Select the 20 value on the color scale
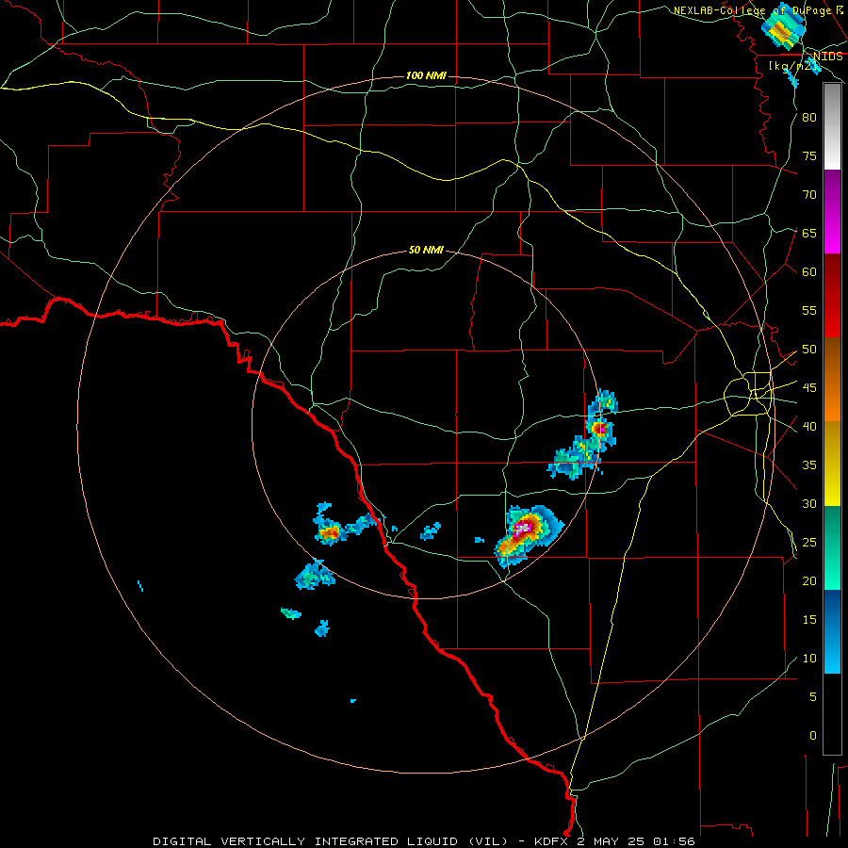Image resolution: width=848 pixels, height=848 pixels. click(x=809, y=581)
